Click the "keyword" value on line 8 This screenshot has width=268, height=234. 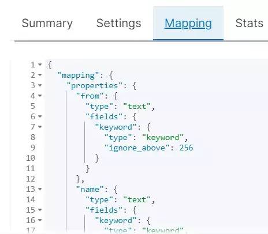(x=163, y=138)
